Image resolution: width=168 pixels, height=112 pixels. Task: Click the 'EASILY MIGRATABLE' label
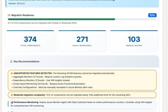[82, 46]
